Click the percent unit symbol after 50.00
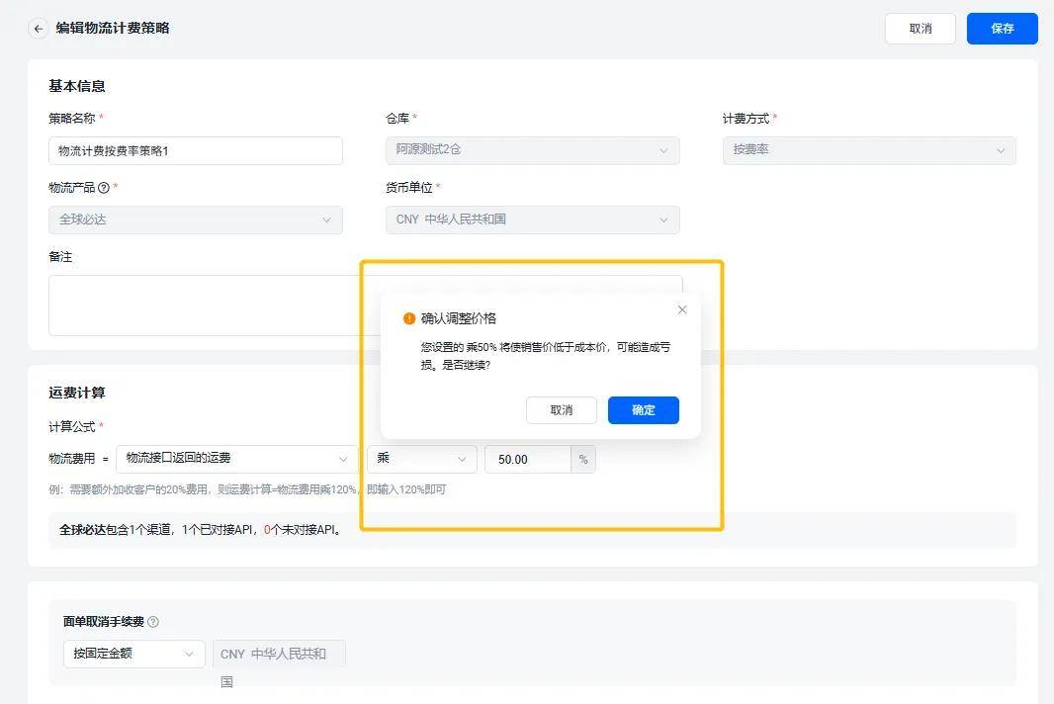 point(583,459)
